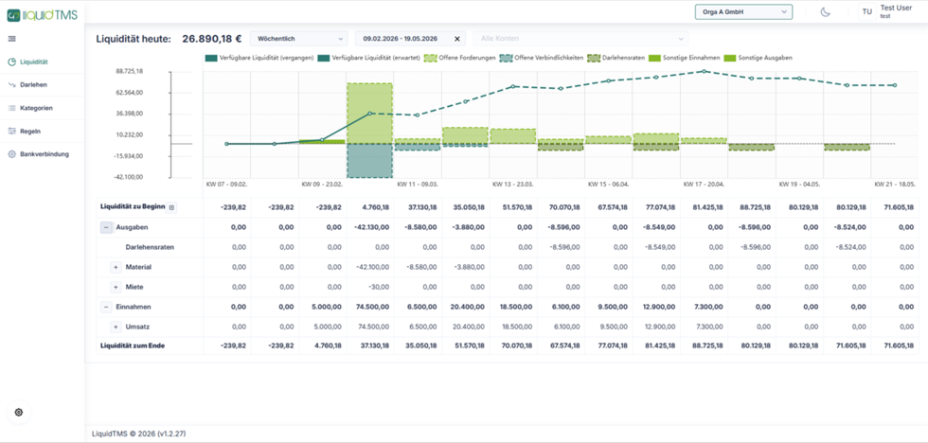Click the hamburger menu collapse icon

pyautogui.click(x=11, y=39)
